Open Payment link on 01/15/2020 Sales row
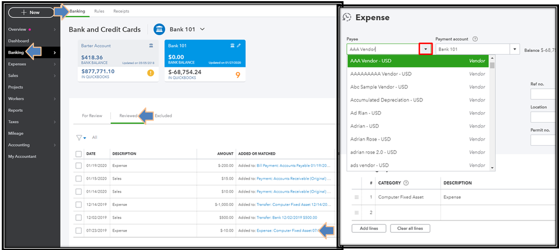This screenshot has width=559, height=250. (x=293, y=179)
